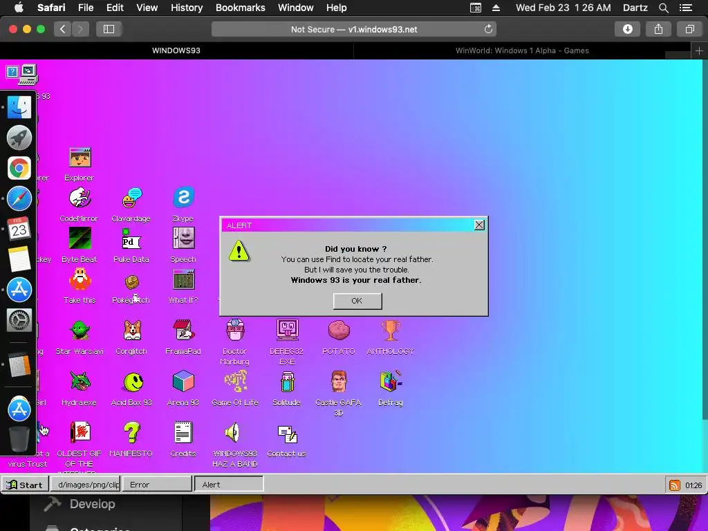This screenshot has height=531, width=708.
Task: Launch the DEFRAG32.EXE icon
Action: click(287, 330)
